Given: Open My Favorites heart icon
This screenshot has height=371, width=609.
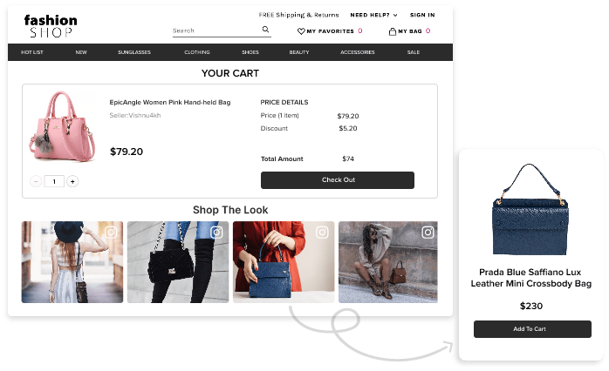Looking at the screenshot, I should pos(301,31).
